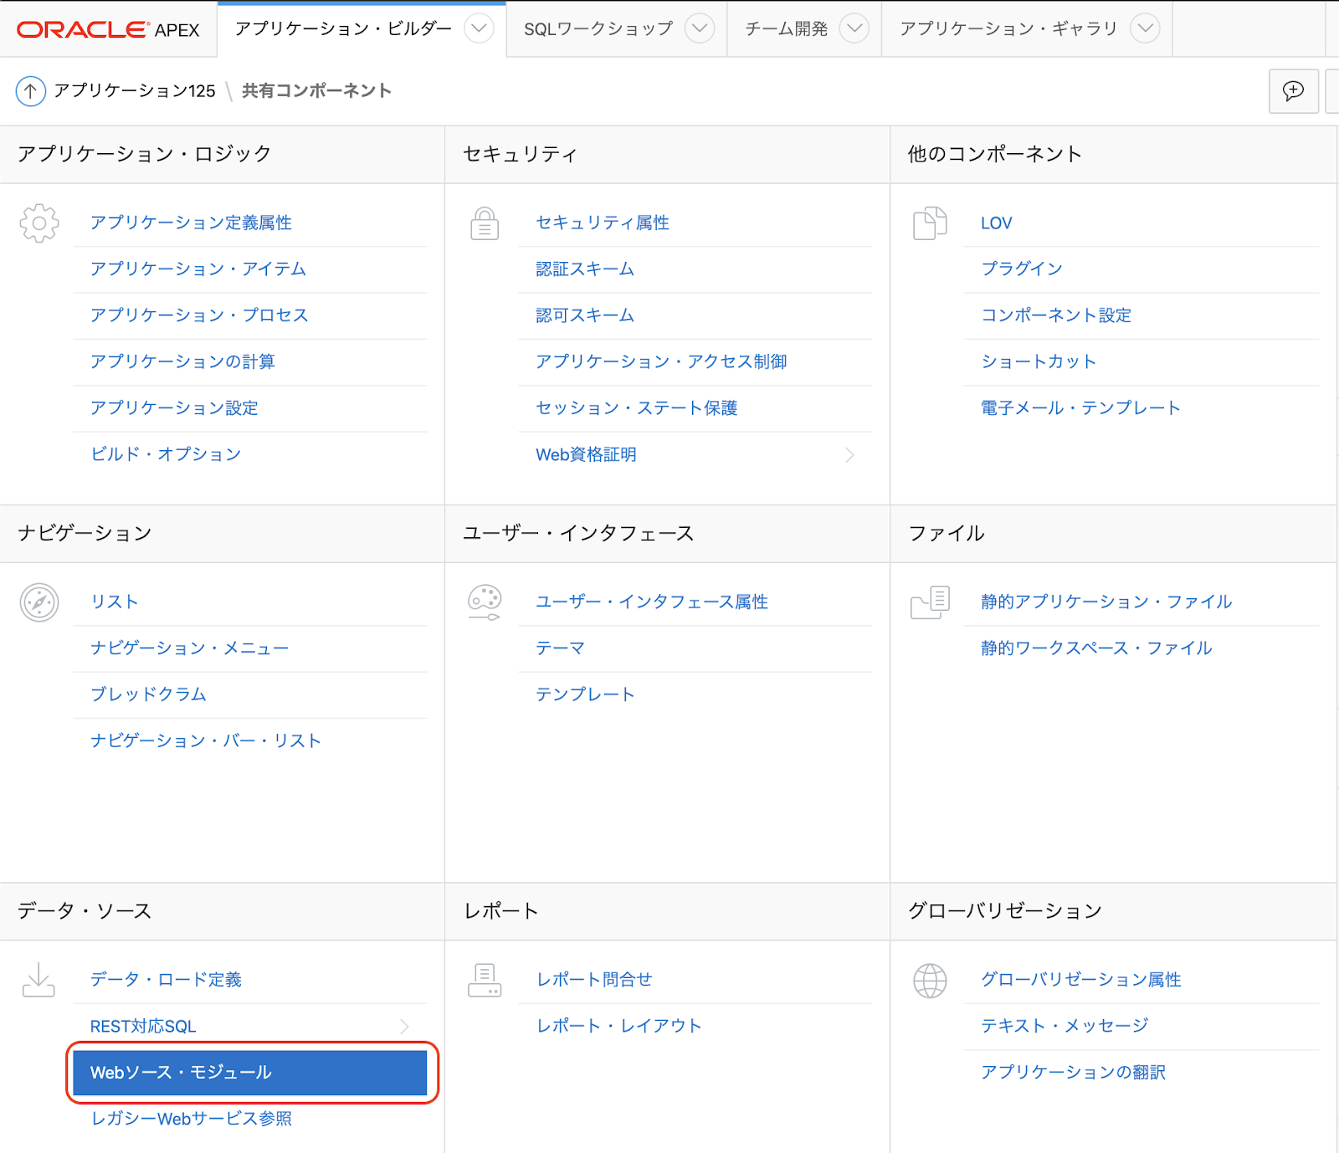Image resolution: width=1339 pixels, height=1153 pixels.
Task: Click the files icon next to static application files
Action: tap(929, 602)
